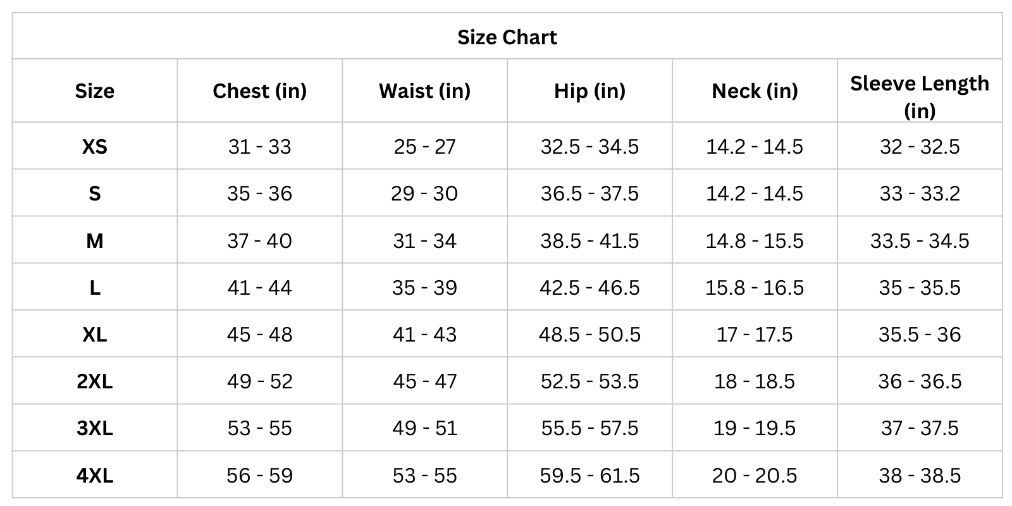Select waist value 25 - 27
Screen dimensions: 1012x506
pos(424,147)
